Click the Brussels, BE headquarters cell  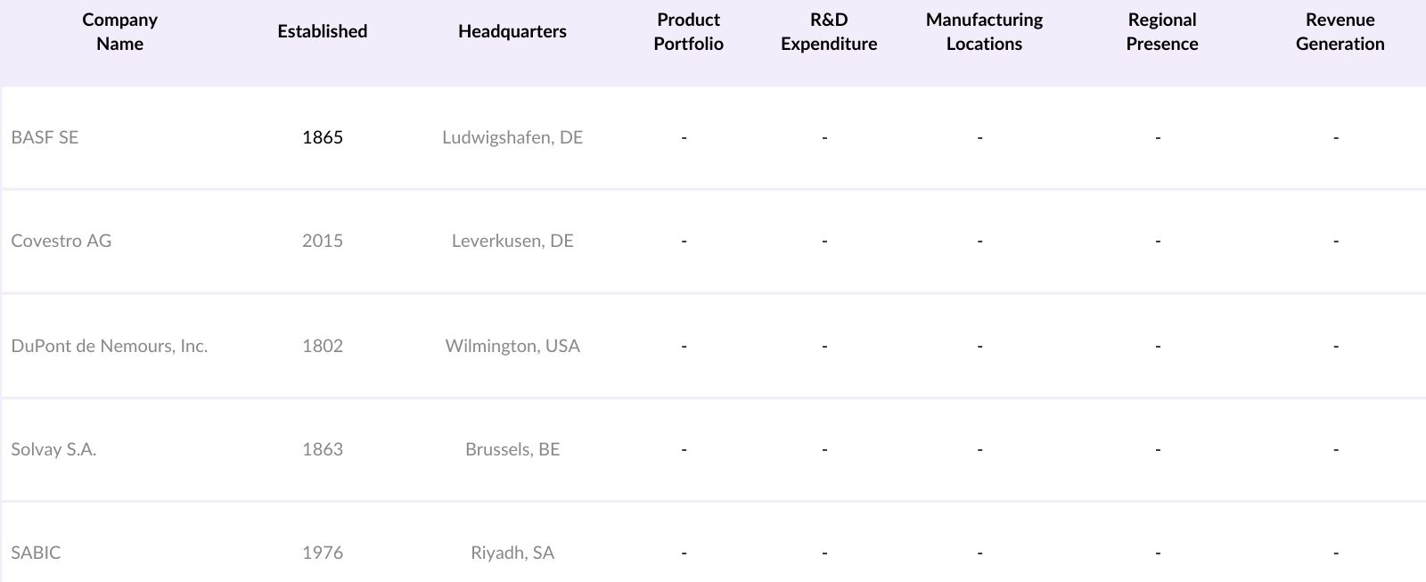(512, 449)
